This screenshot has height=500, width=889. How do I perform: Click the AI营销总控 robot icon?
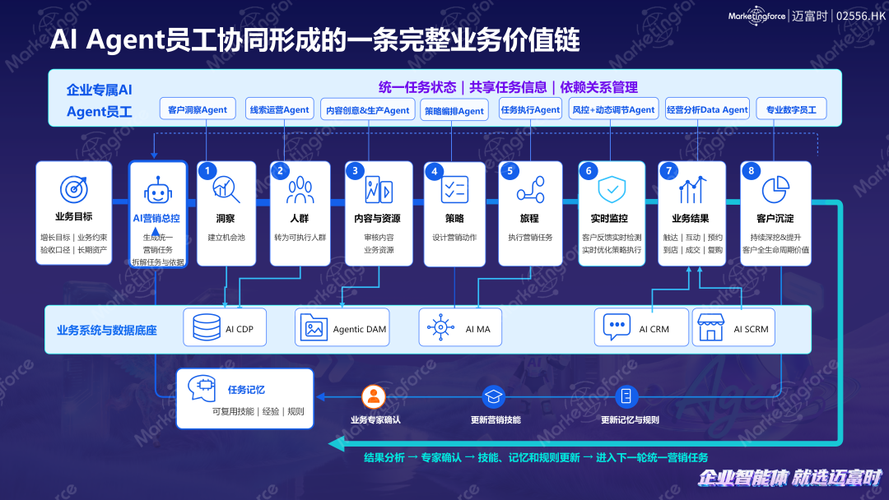[x=157, y=190]
